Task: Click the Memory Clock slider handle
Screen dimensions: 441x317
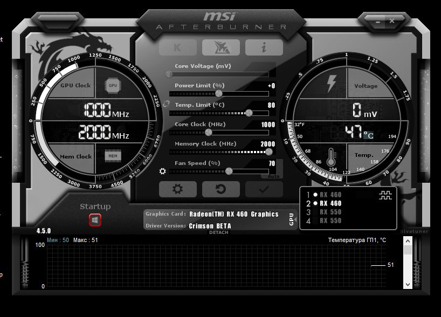Action: pyautogui.click(x=269, y=152)
